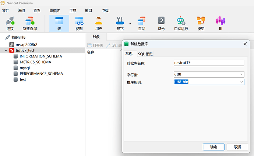Click the tidbv7_test TiDB connection icon
This screenshot has height=156, width=254.
[11, 50]
